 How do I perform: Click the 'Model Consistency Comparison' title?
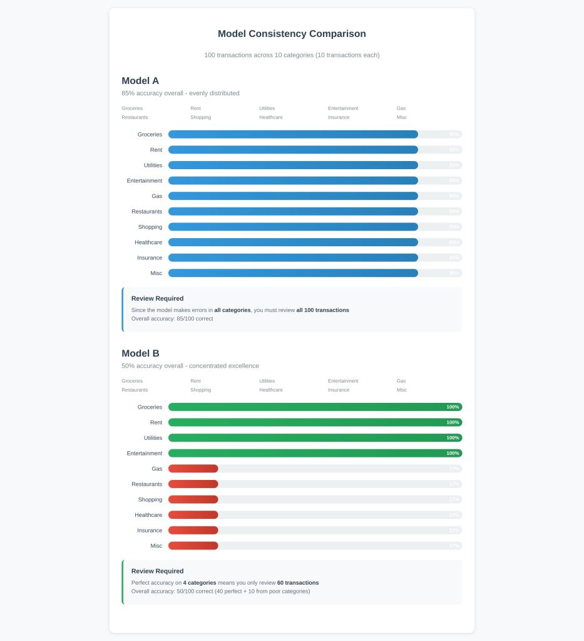coord(292,34)
